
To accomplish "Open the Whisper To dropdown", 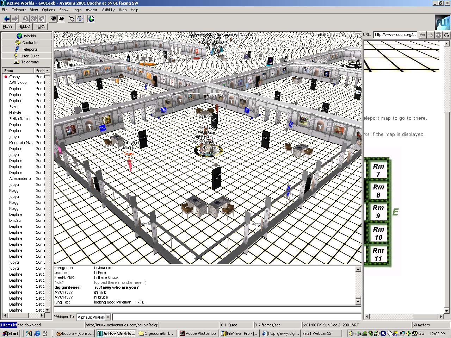I will pyautogui.click(x=108, y=317).
